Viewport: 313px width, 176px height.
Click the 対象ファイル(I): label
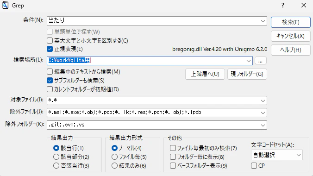pos(27,100)
